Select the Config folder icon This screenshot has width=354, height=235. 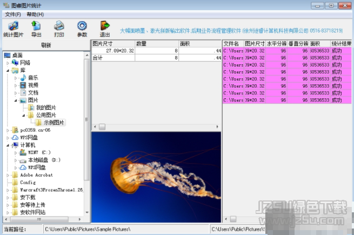tap(15, 183)
